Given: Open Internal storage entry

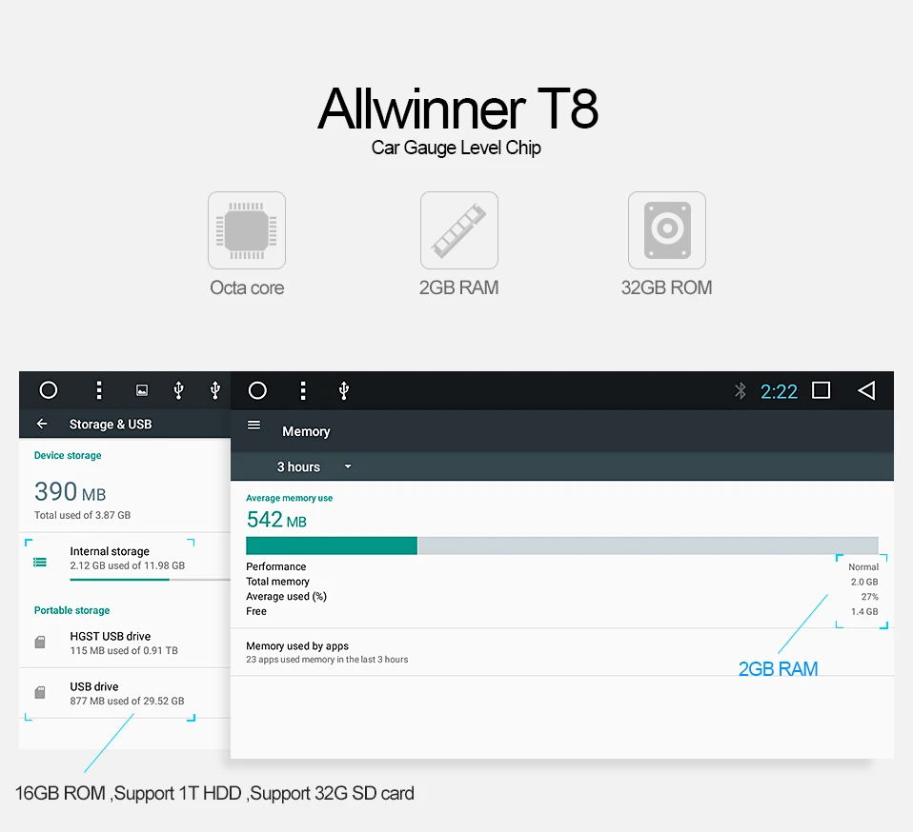Looking at the screenshot, I should coord(125,558).
